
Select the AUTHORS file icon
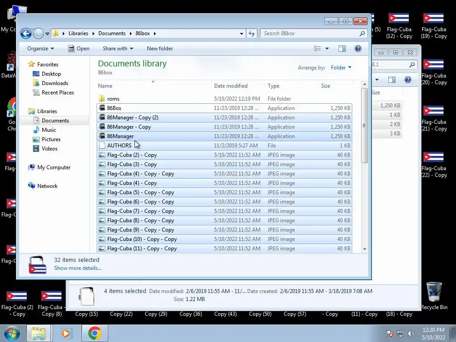pyautogui.click(x=102, y=146)
